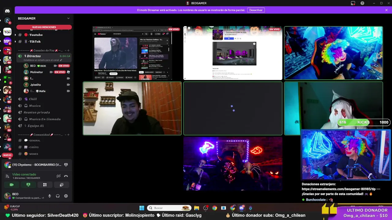Dismiss streamer mode banner with X
The width and height of the screenshot is (392, 220).
tap(386, 10)
